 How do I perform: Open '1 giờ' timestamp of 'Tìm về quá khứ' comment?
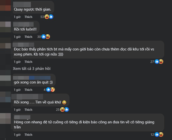point(17,110)
